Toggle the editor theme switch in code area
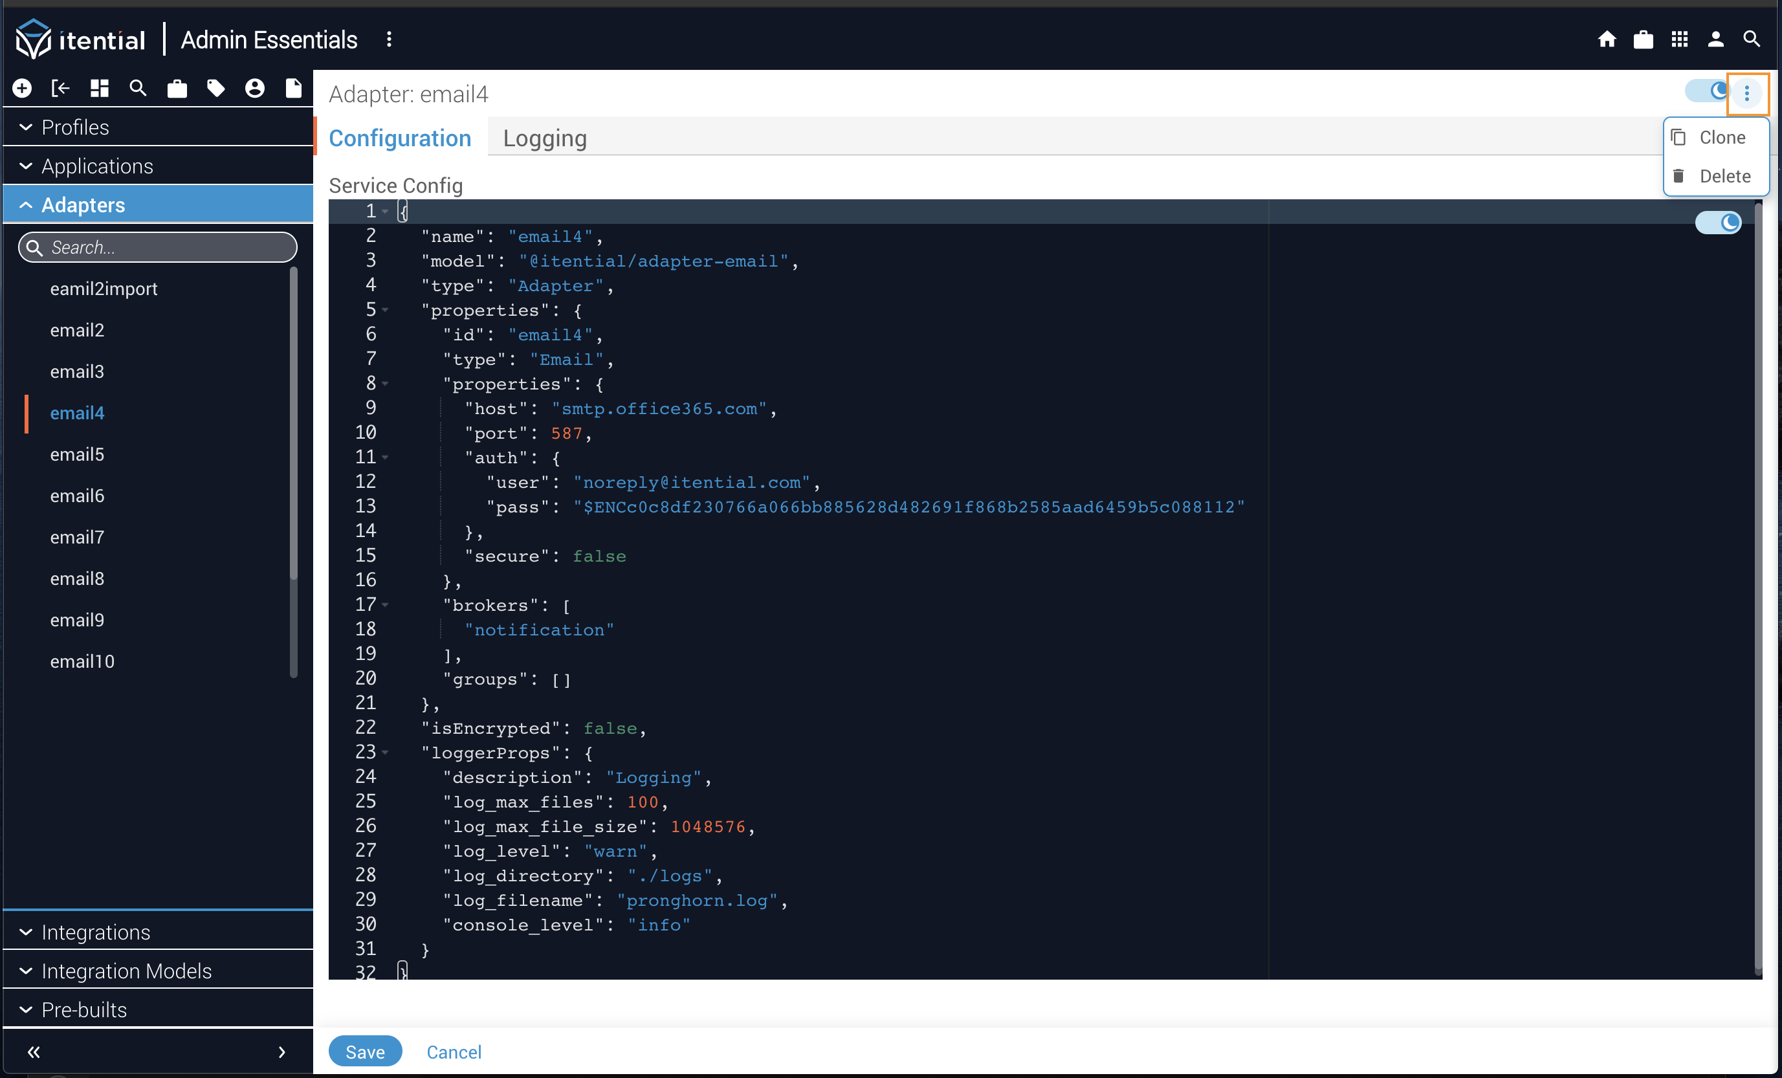The image size is (1782, 1078). (1718, 222)
